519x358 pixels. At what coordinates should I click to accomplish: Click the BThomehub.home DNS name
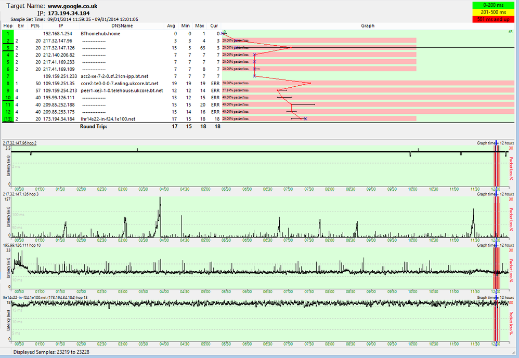[100, 34]
